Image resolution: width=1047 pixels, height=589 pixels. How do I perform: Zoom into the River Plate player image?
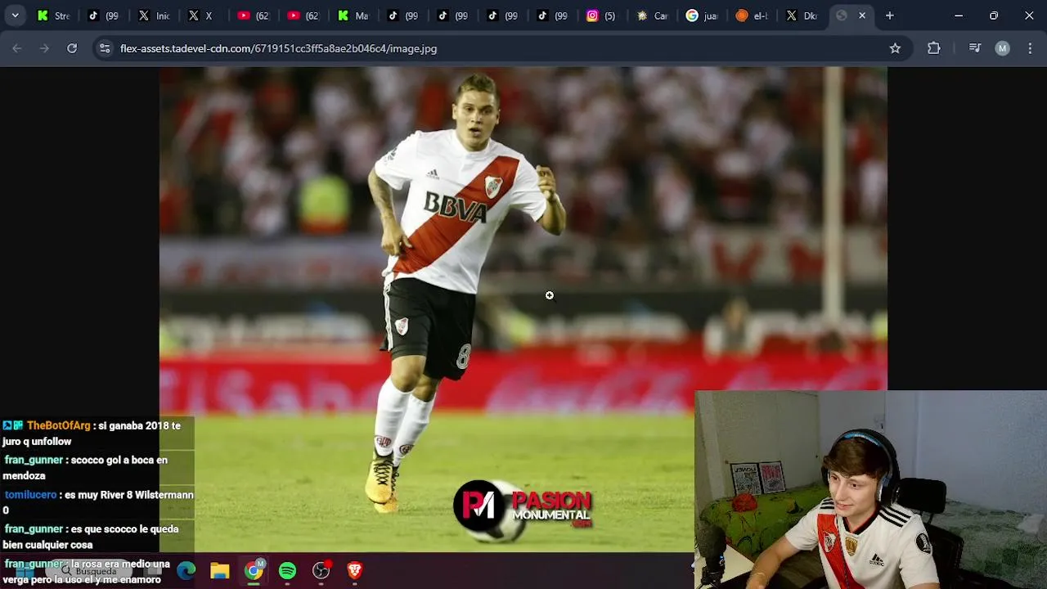523,309
